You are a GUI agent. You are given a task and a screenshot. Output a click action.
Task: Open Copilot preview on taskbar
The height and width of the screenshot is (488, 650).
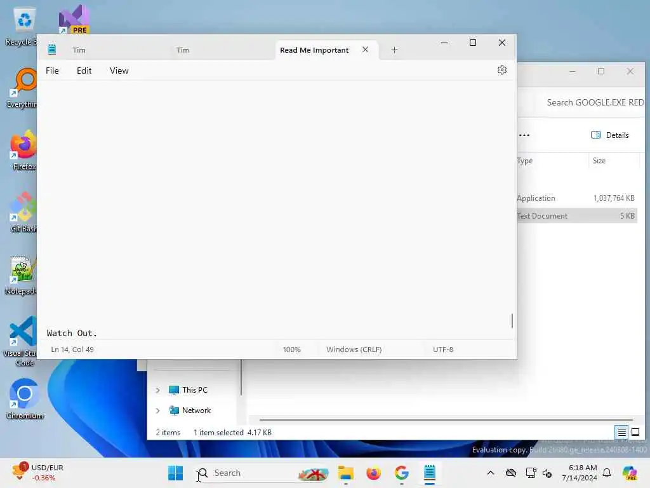pos(630,473)
